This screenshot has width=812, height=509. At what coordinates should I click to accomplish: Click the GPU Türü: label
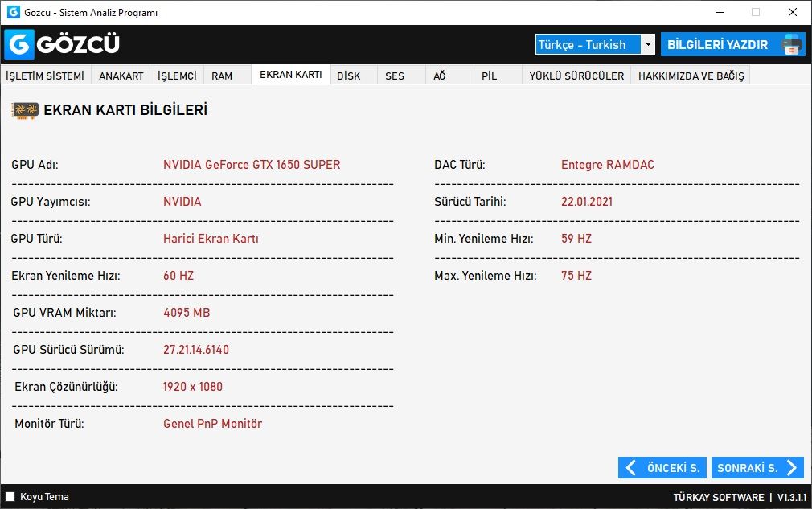(x=36, y=239)
